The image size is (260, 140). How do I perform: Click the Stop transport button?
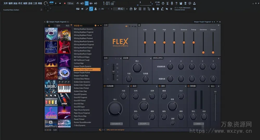click(60, 3)
